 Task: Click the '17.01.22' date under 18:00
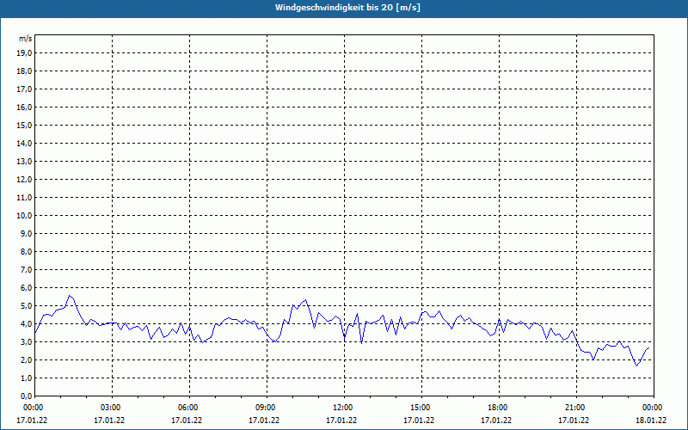point(496,421)
